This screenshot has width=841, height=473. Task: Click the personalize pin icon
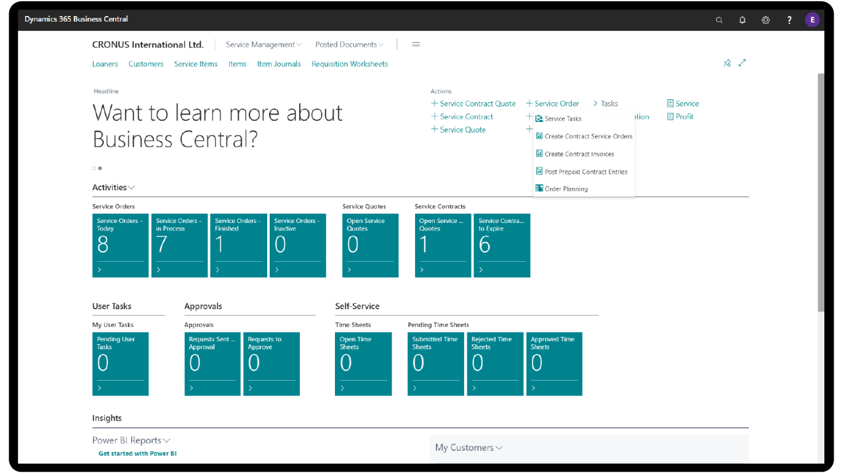click(x=727, y=63)
